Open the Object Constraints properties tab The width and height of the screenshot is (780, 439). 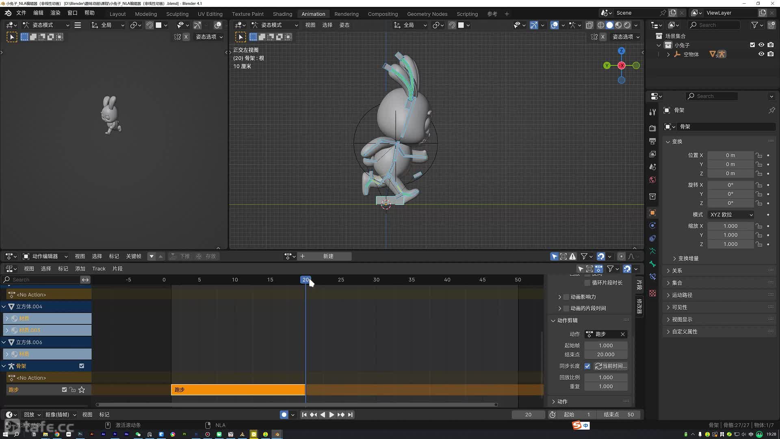652,239
